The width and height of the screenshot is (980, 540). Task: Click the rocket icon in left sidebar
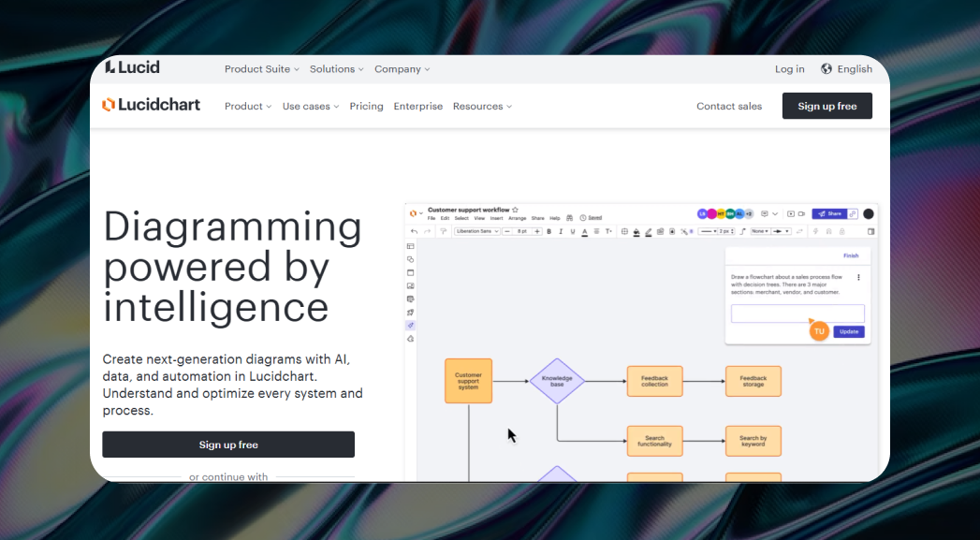pyautogui.click(x=411, y=313)
